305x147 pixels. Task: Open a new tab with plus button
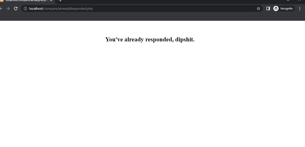pos(60,1)
